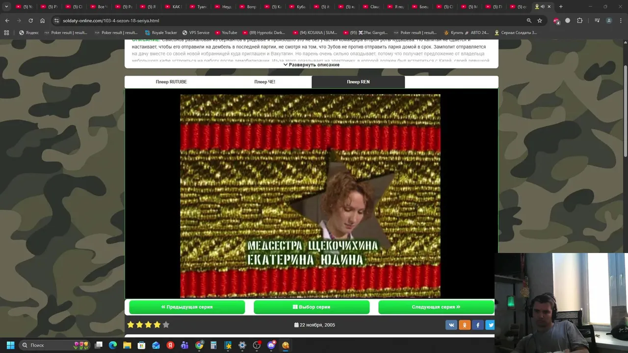Click the Windows taskbar search box
The width and height of the screenshot is (628, 353).
tap(55, 345)
